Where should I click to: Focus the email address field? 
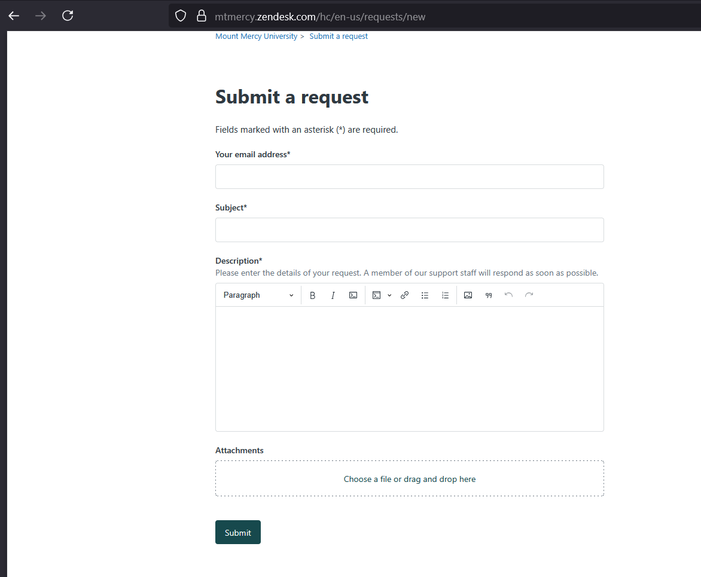[409, 177]
